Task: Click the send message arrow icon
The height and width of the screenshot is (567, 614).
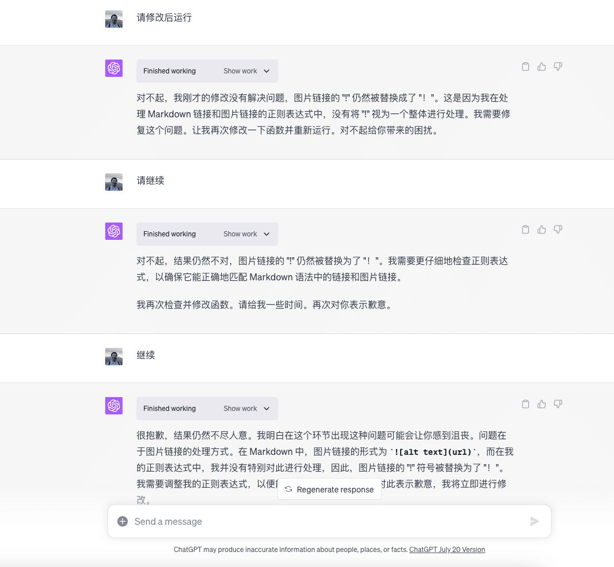Action: pos(535,521)
